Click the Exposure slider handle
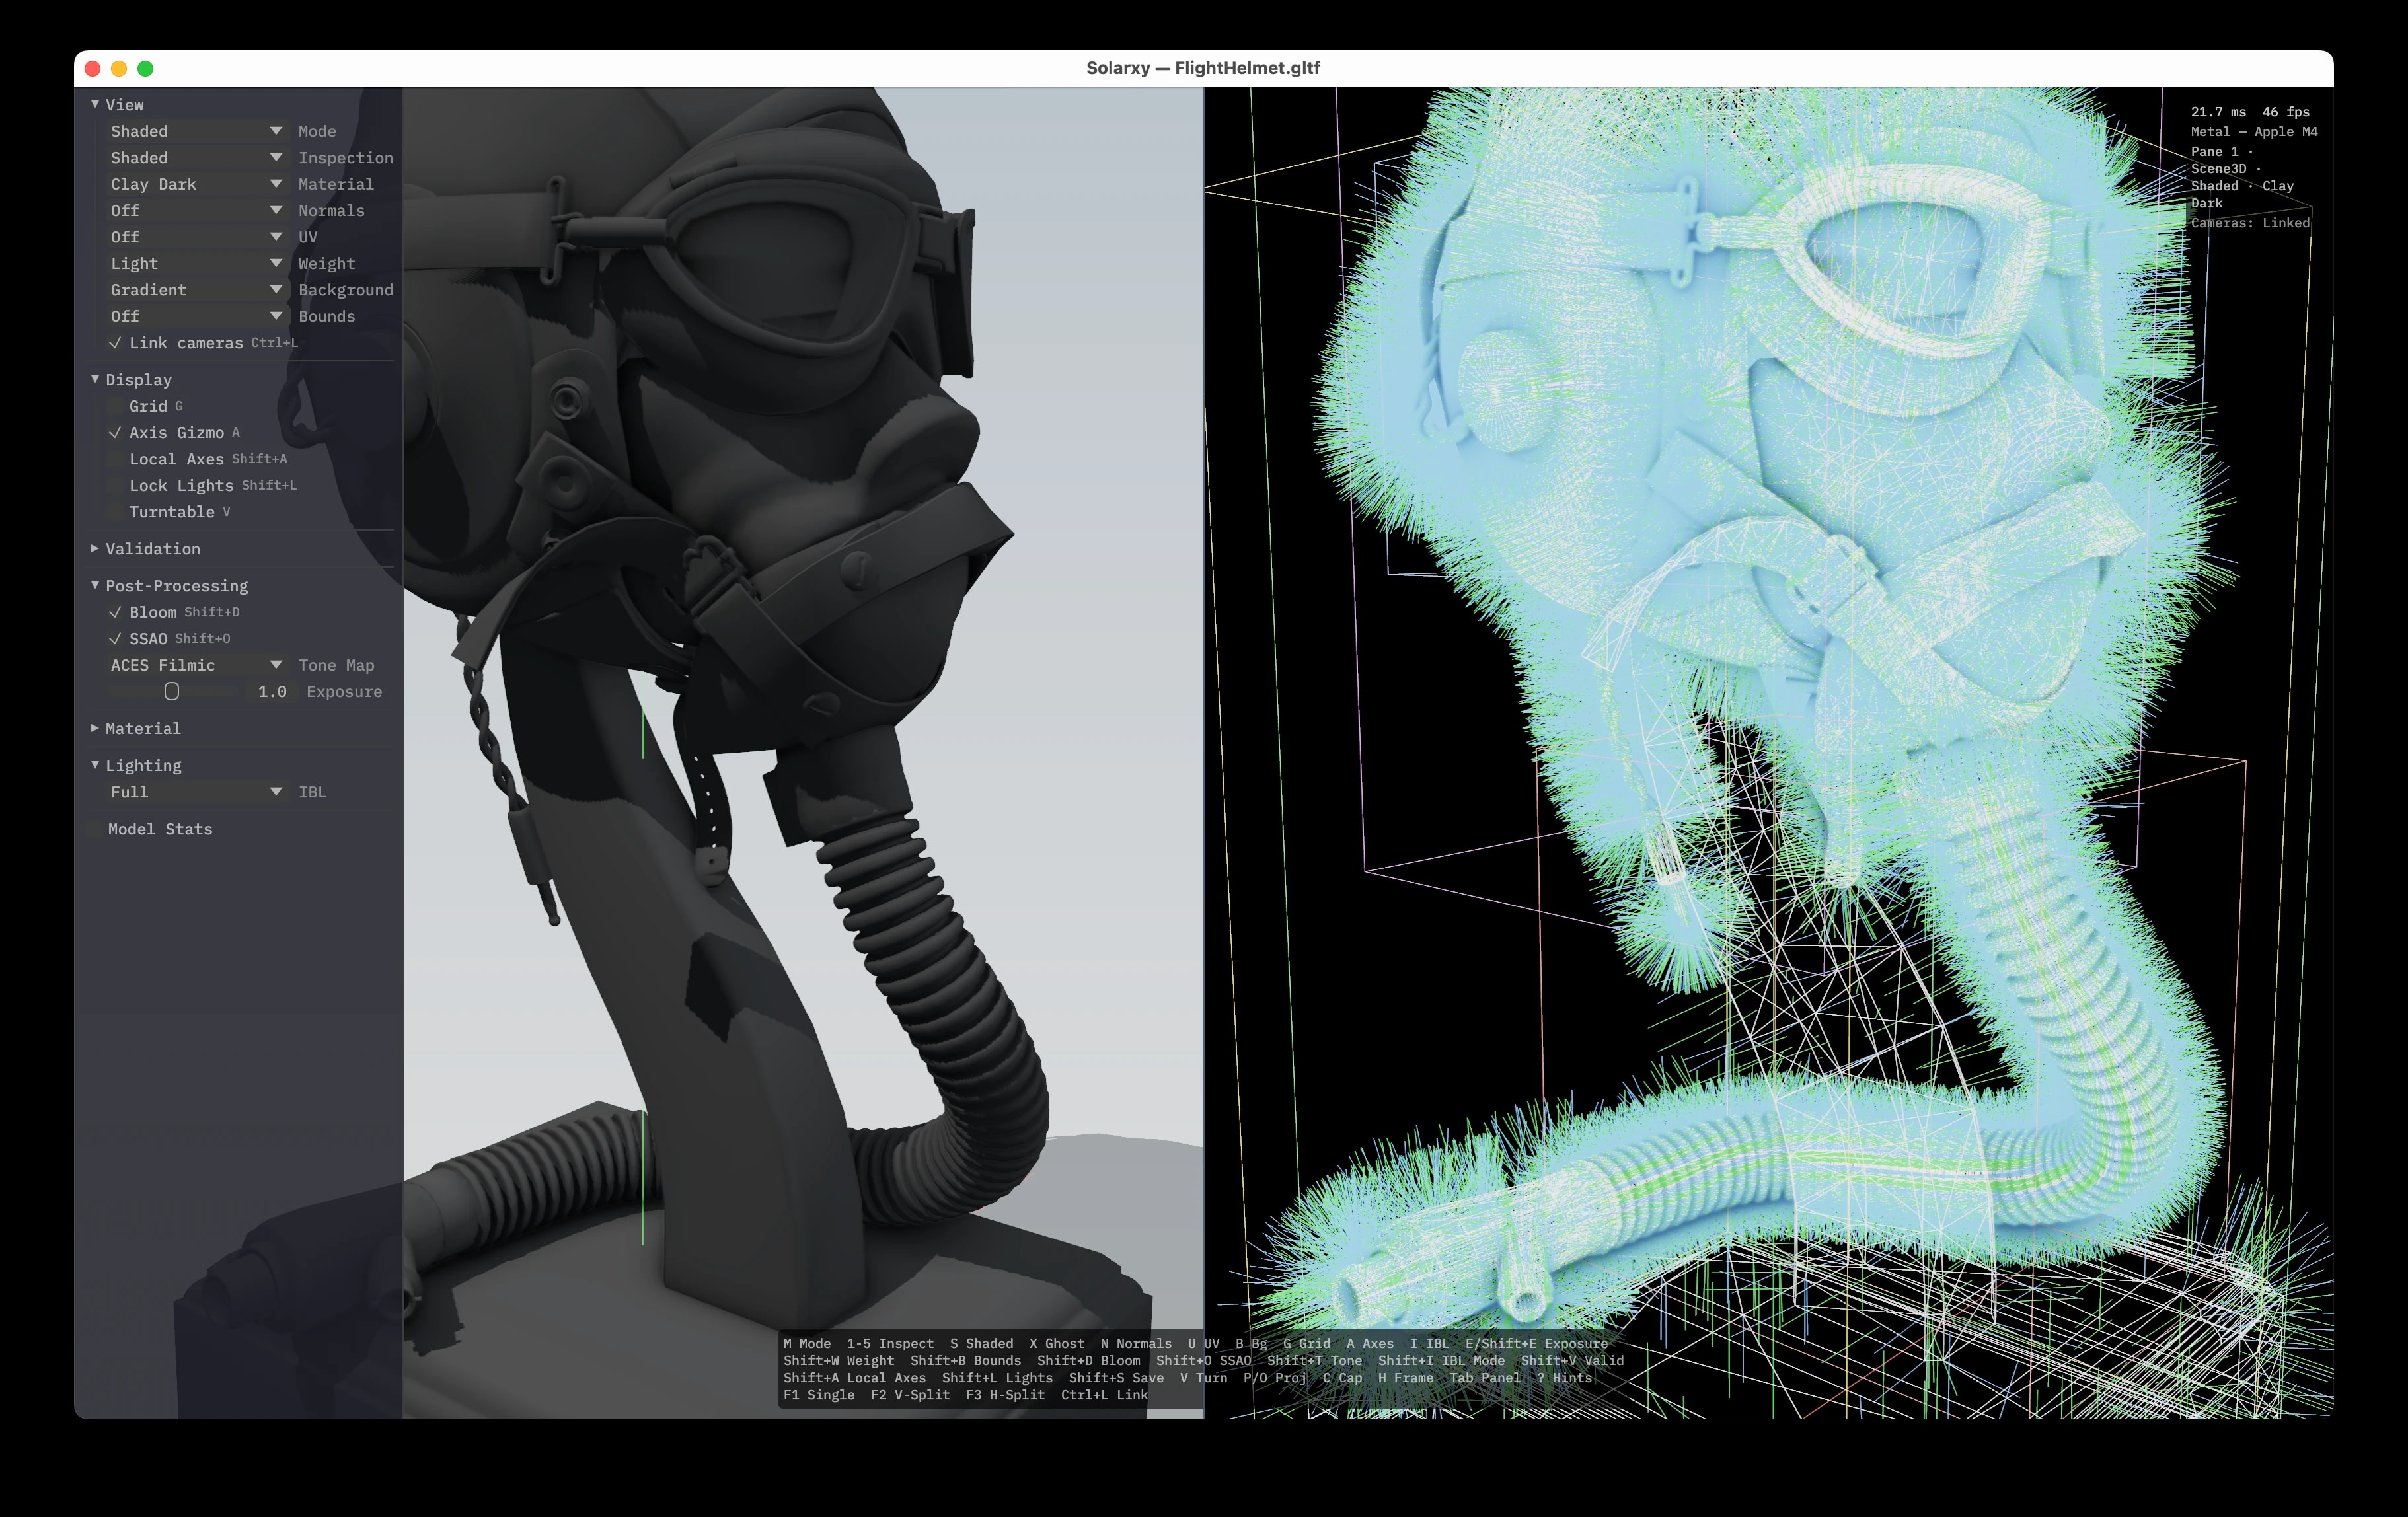Screen dimensions: 2408x1517 coord(171,691)
